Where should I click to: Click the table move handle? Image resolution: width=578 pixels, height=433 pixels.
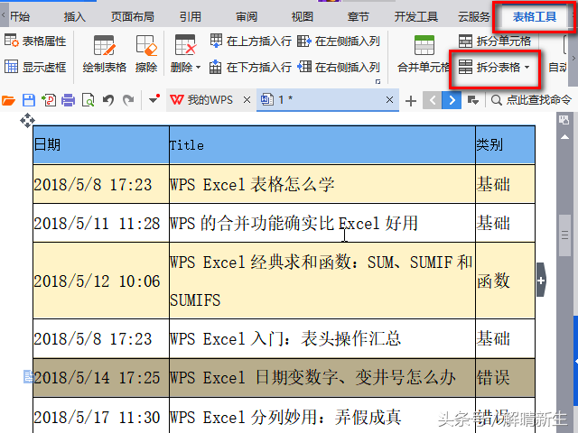[x=27, y=120]
